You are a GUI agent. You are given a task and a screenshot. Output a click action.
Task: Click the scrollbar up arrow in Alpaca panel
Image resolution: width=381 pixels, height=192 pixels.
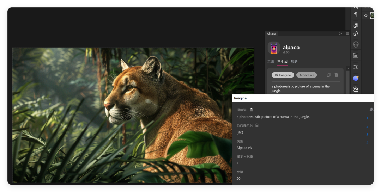pyautogui.click(x=348, y=69)
